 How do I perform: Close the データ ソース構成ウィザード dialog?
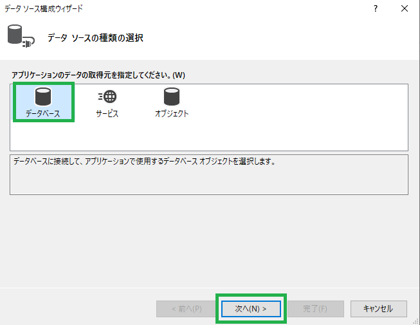click(x=404, y=8)
